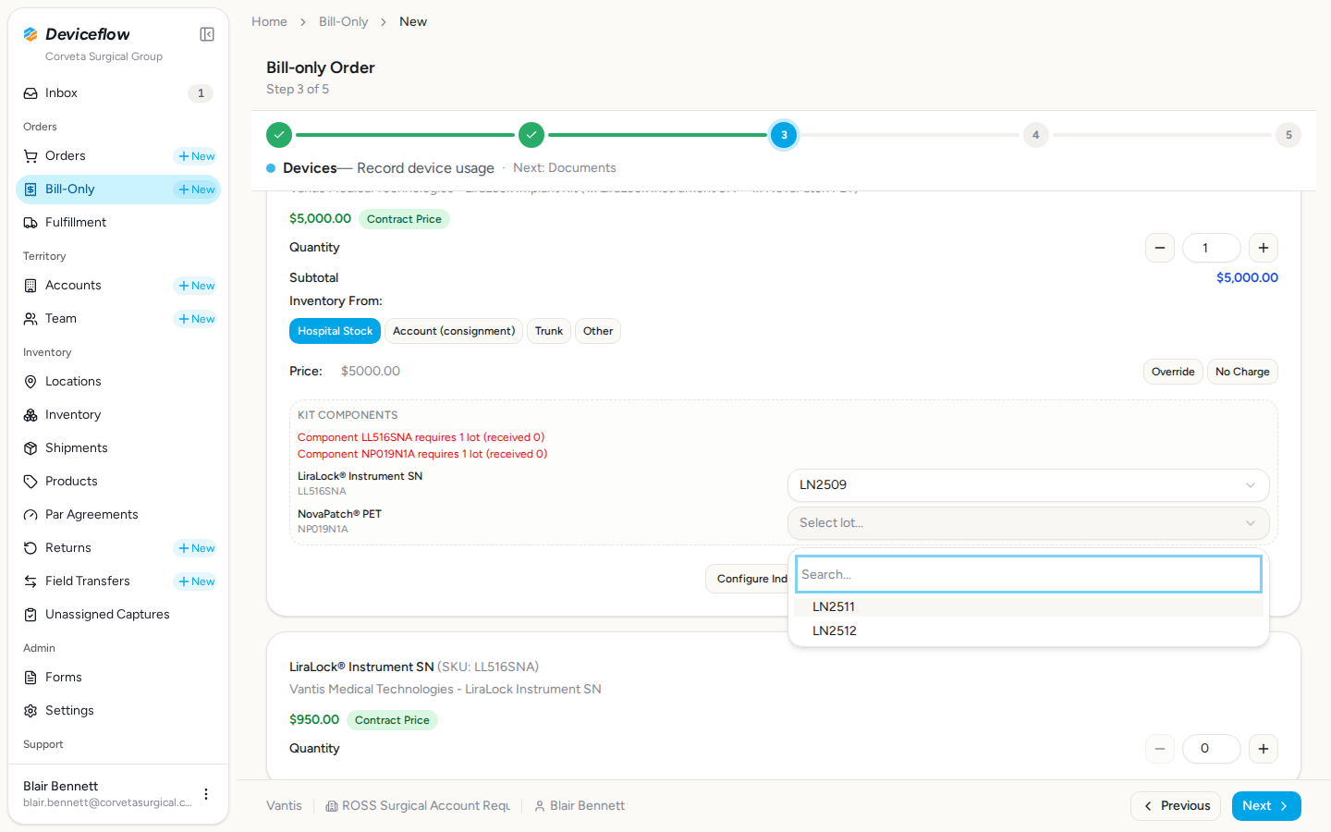Mark item as No Charge

(1242, 372)
